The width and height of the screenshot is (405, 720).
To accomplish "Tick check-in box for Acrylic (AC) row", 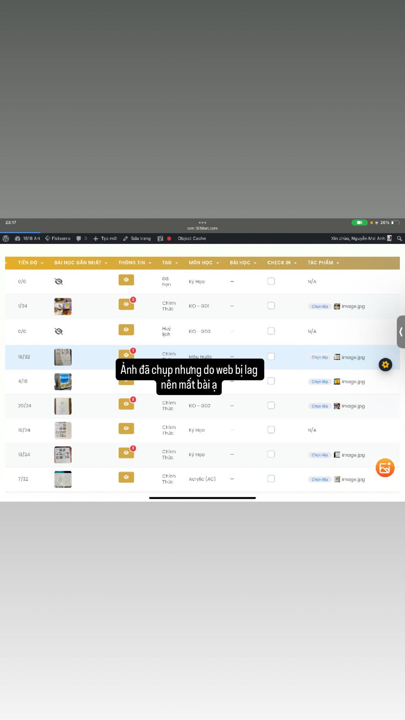I will click(x=271, y=479).
